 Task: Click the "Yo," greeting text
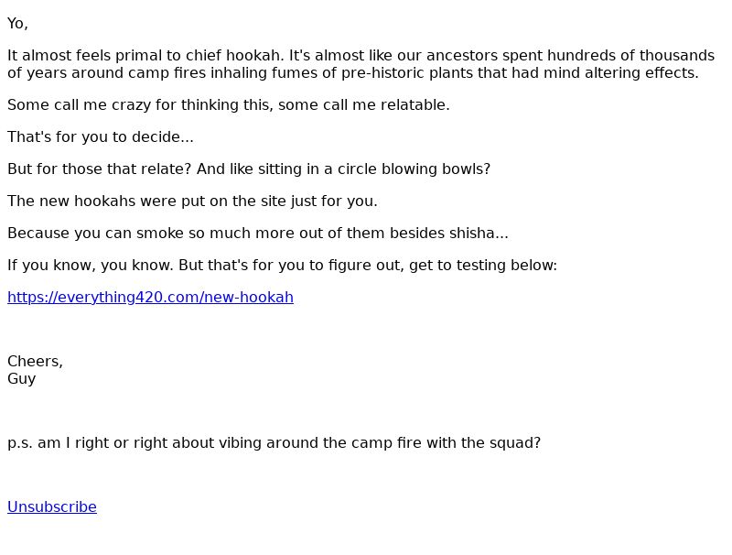click(x=17, y=24)
